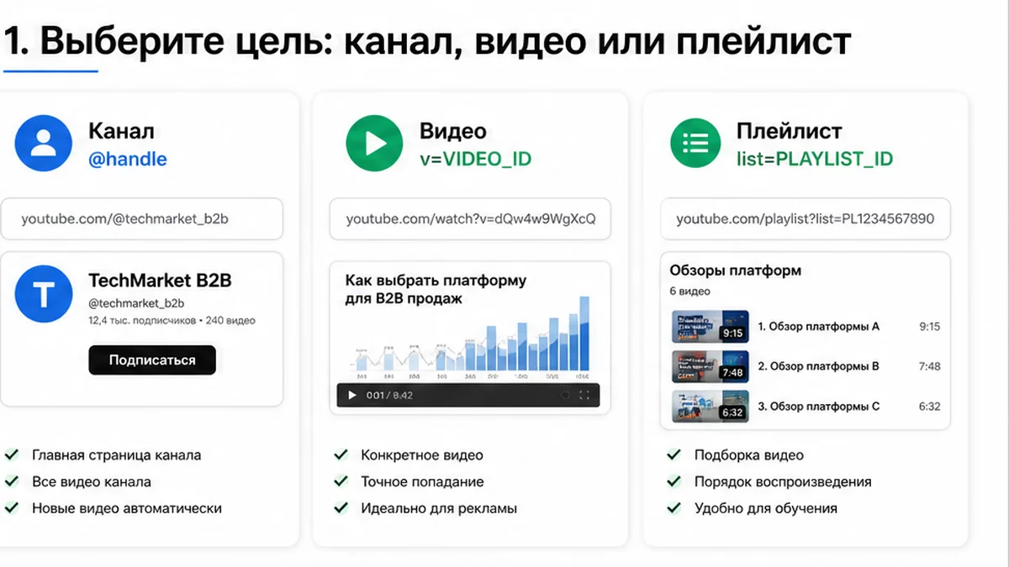1009x567 pixels.
Task: Click the Плейлист card heading
Action: tap(790, 131)
